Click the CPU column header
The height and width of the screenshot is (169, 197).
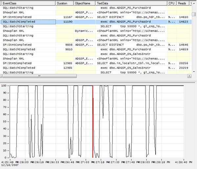(x=172, y=3)
